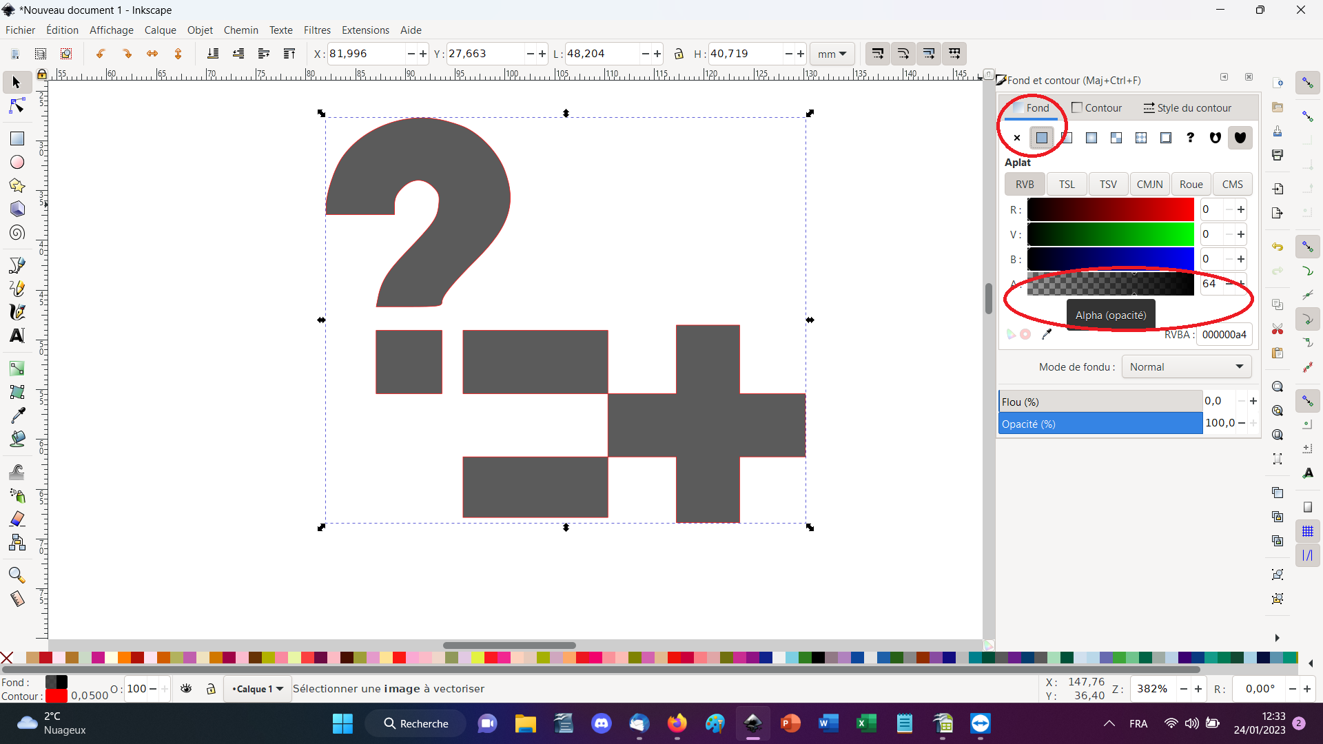Click the Import file icon

(x=1278, y=189)
